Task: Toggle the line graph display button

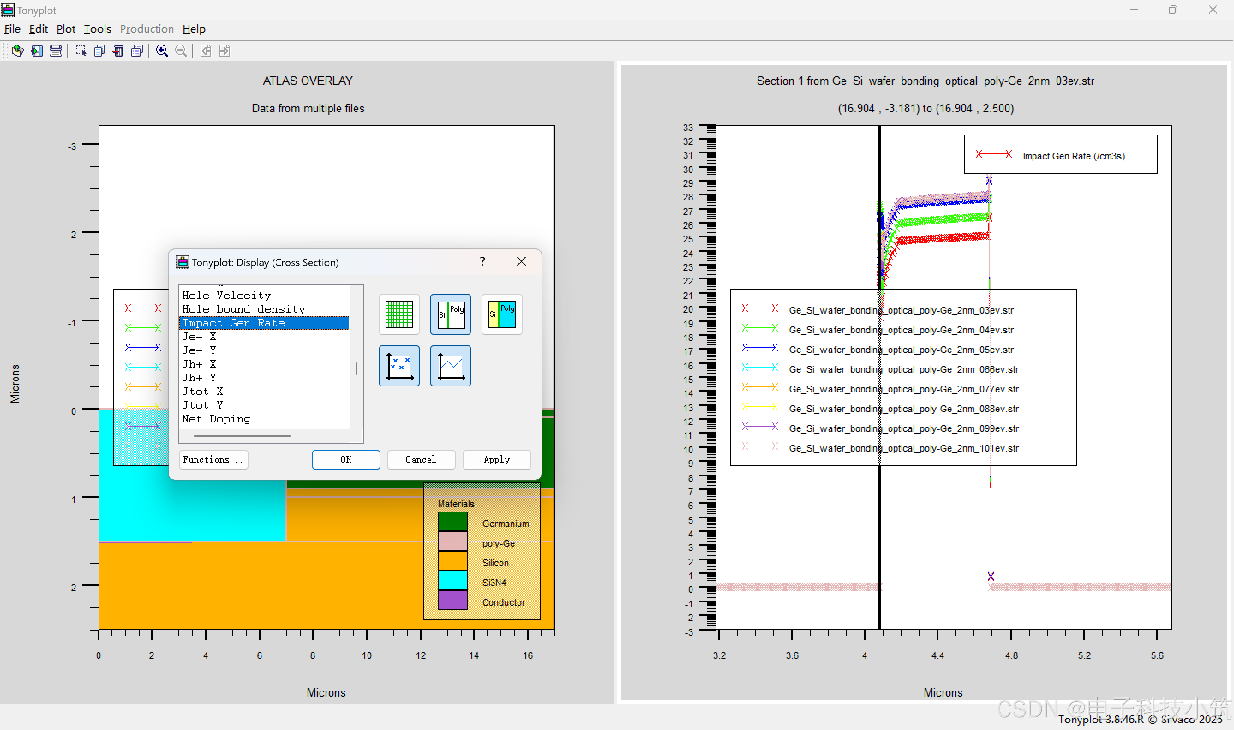Action: pyautogui.click(x=450, y=366)
